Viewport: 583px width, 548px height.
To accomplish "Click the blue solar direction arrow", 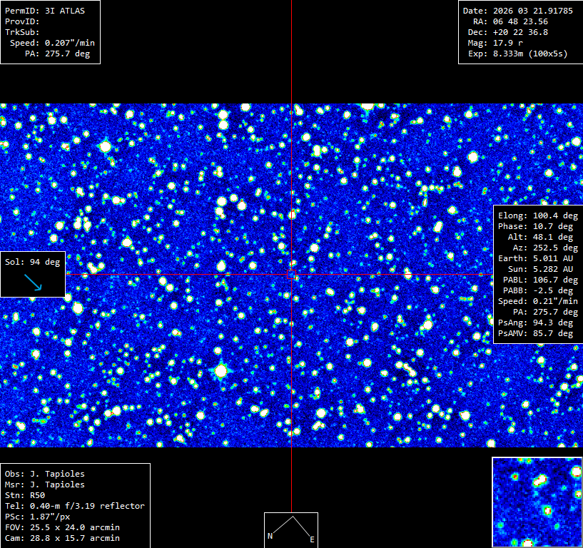I will (33, 282).
